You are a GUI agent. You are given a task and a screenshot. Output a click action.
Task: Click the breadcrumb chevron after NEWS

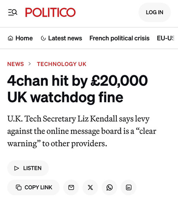coord(30,64)
